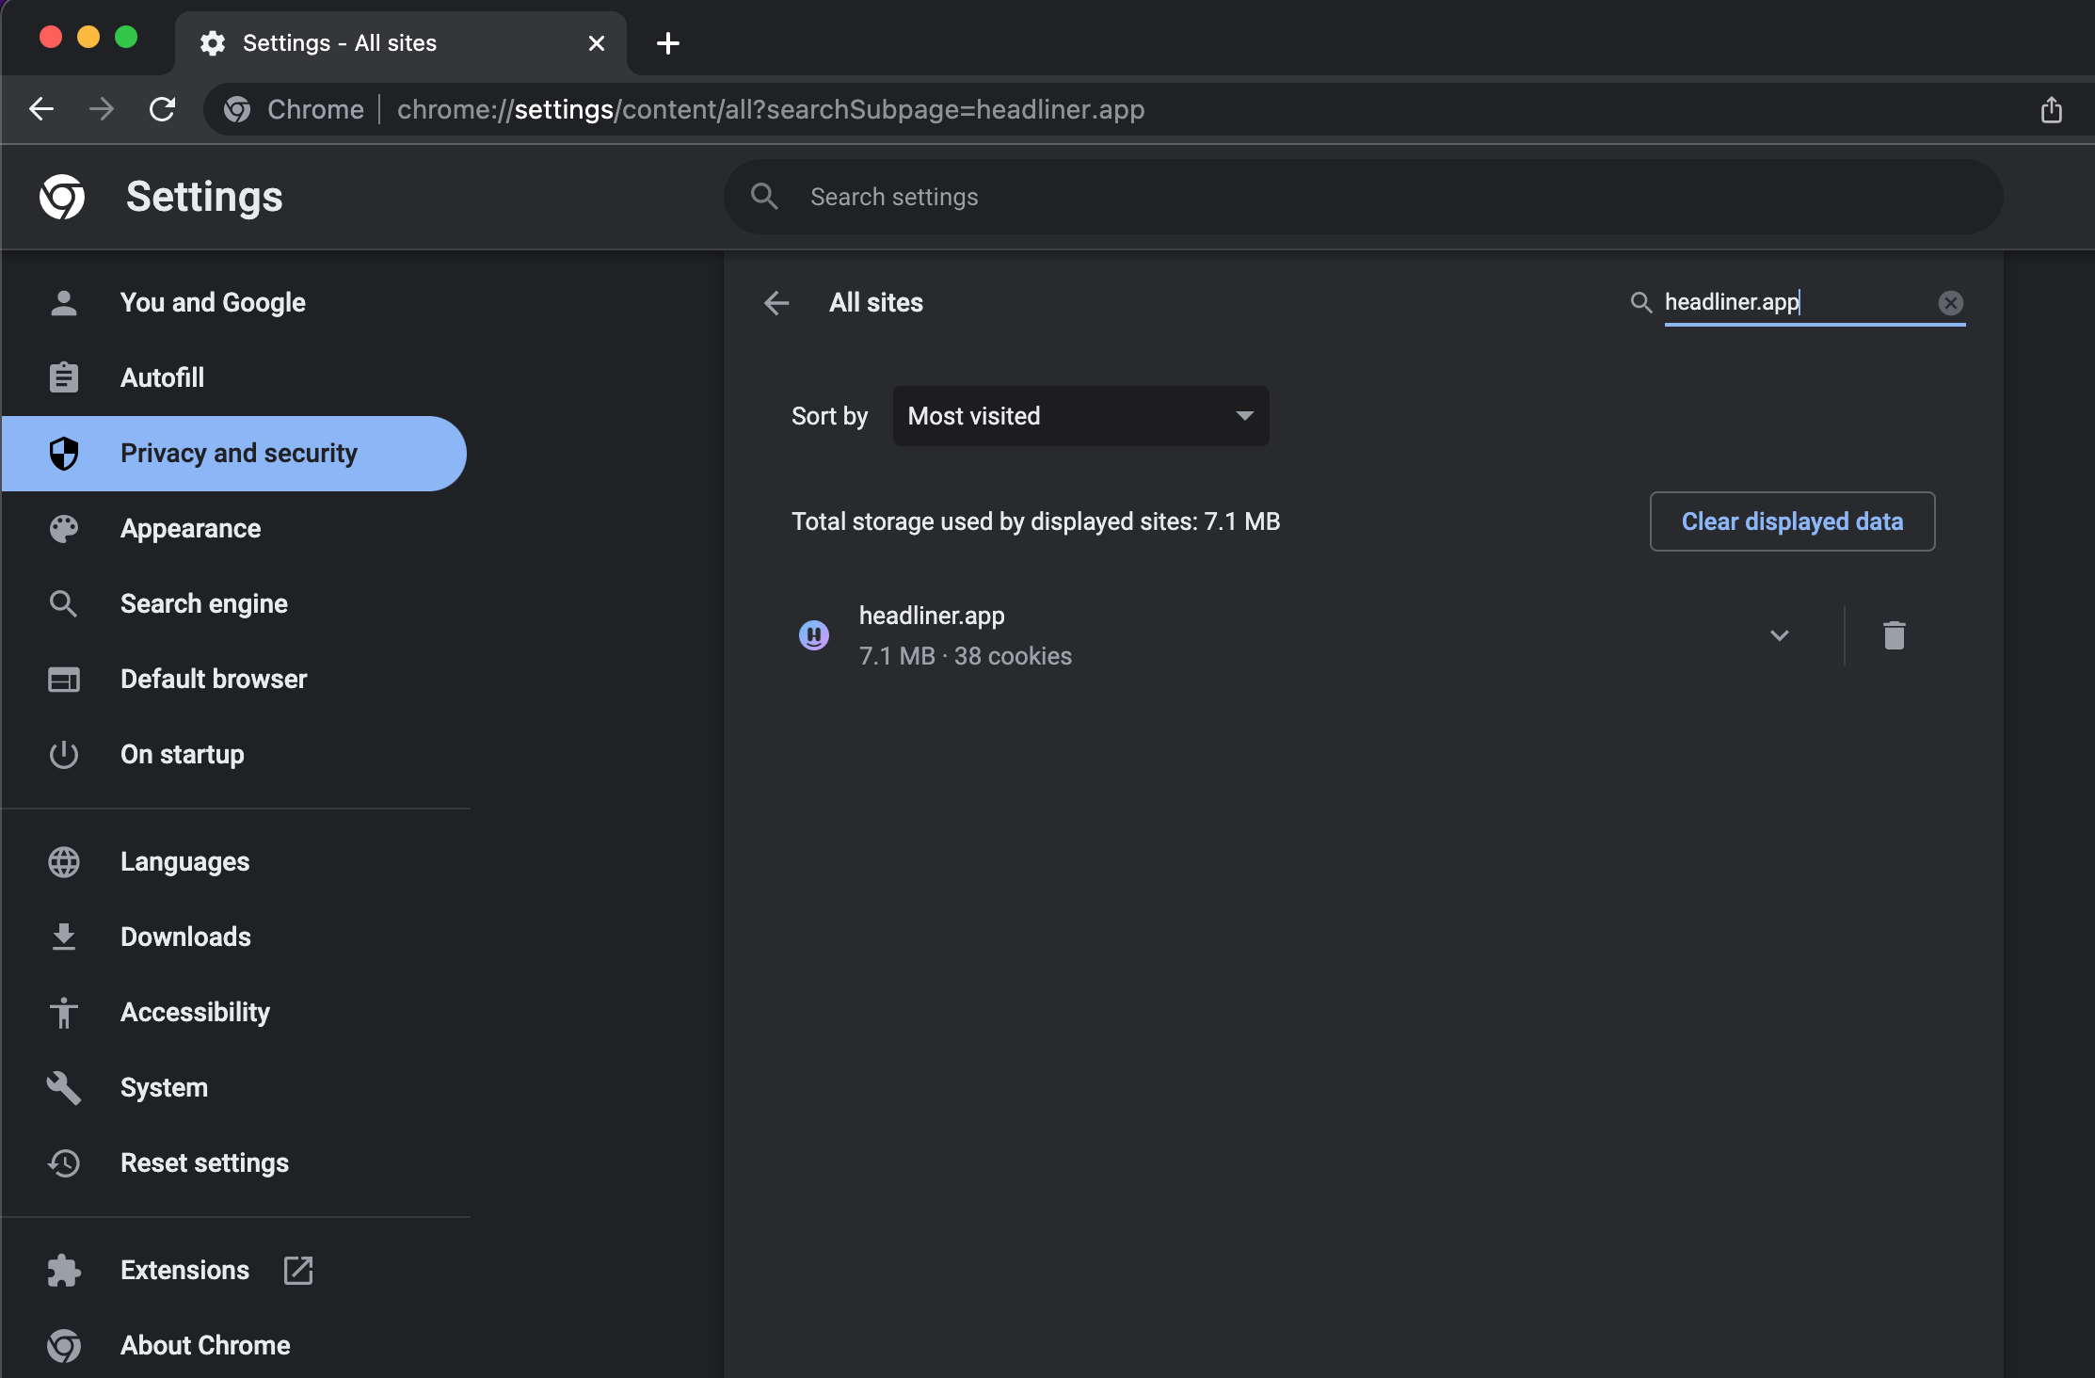Open Reset settings section
Image resolution: width=2095 pixels, height=1378 pixels.
(234, 1162)
